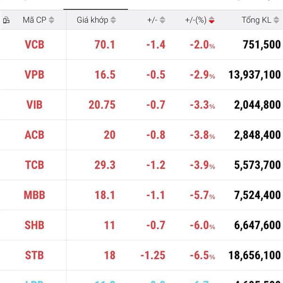The height and width of the screenshot is (283, 283).
Task: Click STB change value -1.25
Action: (x=153, y=255)
